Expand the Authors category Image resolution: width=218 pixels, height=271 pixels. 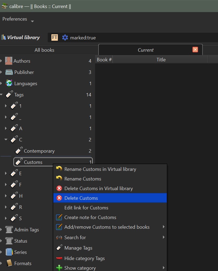(1, 61)
